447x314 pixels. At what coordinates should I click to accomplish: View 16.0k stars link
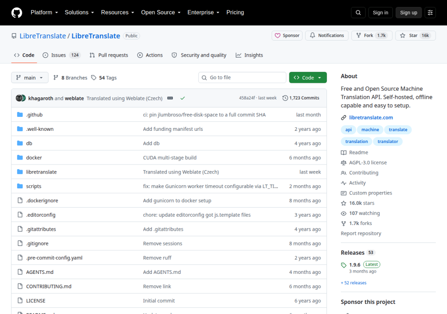pyautogui.click(x=358, y=203)
